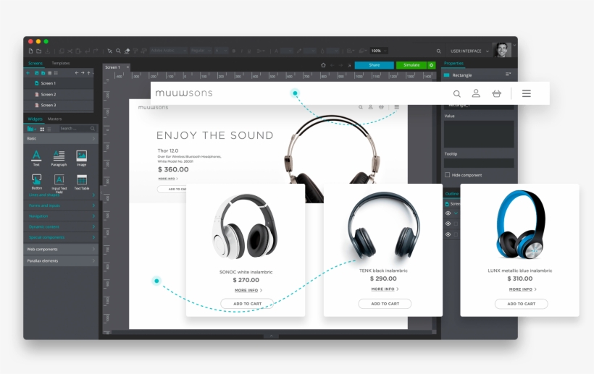
Task: Select Screen 2 in the Screens list
Action: [49, 94]
